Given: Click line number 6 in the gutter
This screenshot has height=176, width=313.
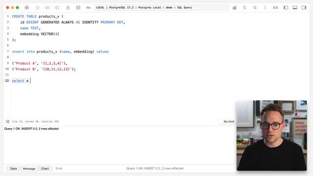Looking at the screenshot, I should point(8,45).
